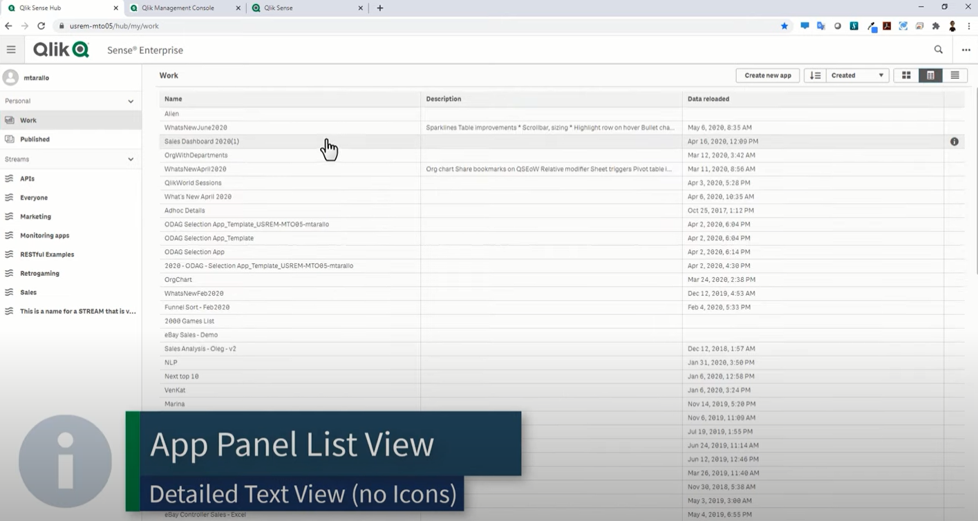The width and height of the screenshot is (978, 521).
Task: Switch to Qlik Management Console tab
Action: point(185,8)
